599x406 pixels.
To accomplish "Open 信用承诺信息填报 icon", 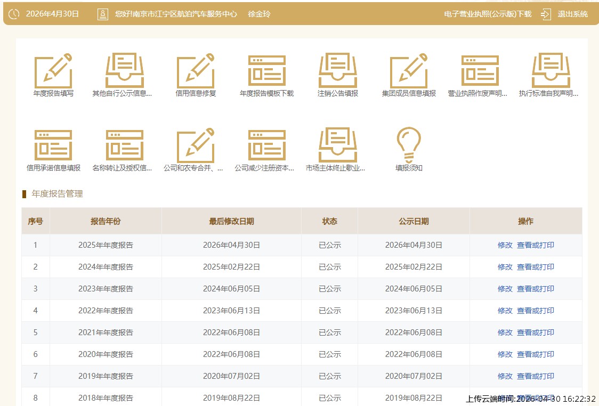I will click(53, 145).
